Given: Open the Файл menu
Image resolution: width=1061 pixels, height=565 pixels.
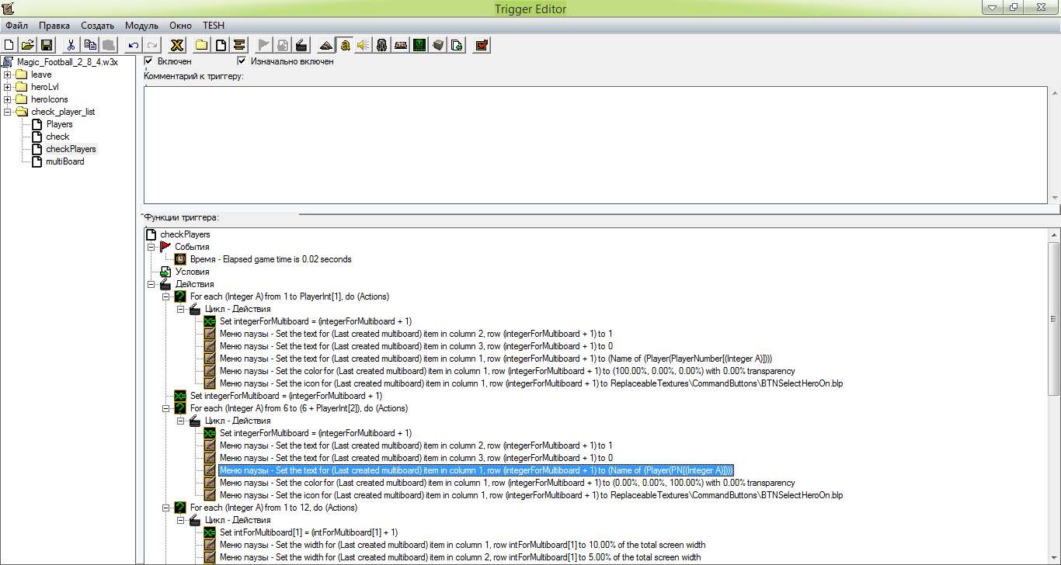Looking at the screenshot, I should [16, 26].
